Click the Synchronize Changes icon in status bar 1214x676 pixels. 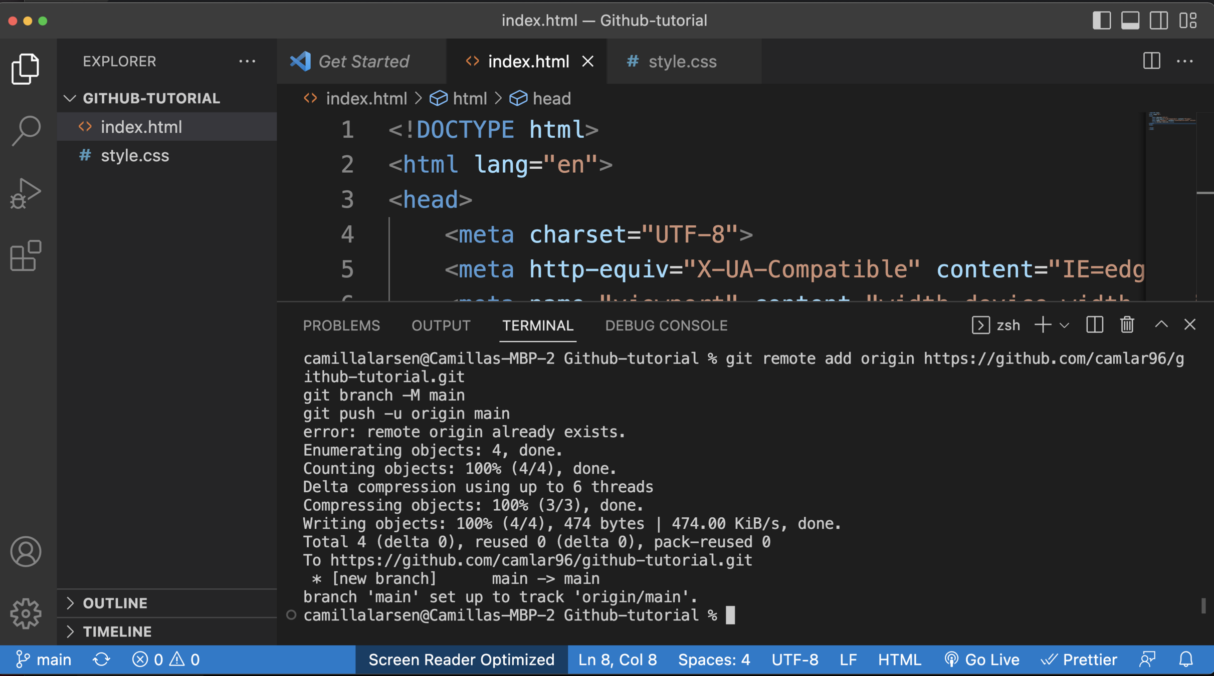point(101,659)
